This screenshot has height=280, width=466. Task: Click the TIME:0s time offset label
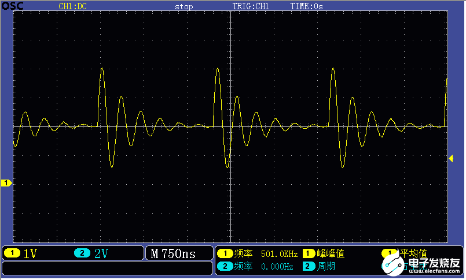306,6
